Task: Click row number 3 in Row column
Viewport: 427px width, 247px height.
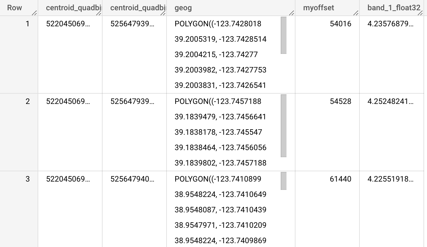Action: [x=28, y=179]
